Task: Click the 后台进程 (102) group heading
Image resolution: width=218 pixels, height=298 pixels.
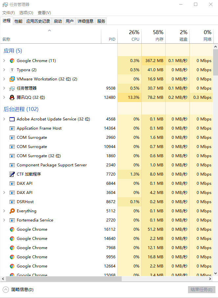Action: [21, 109]
